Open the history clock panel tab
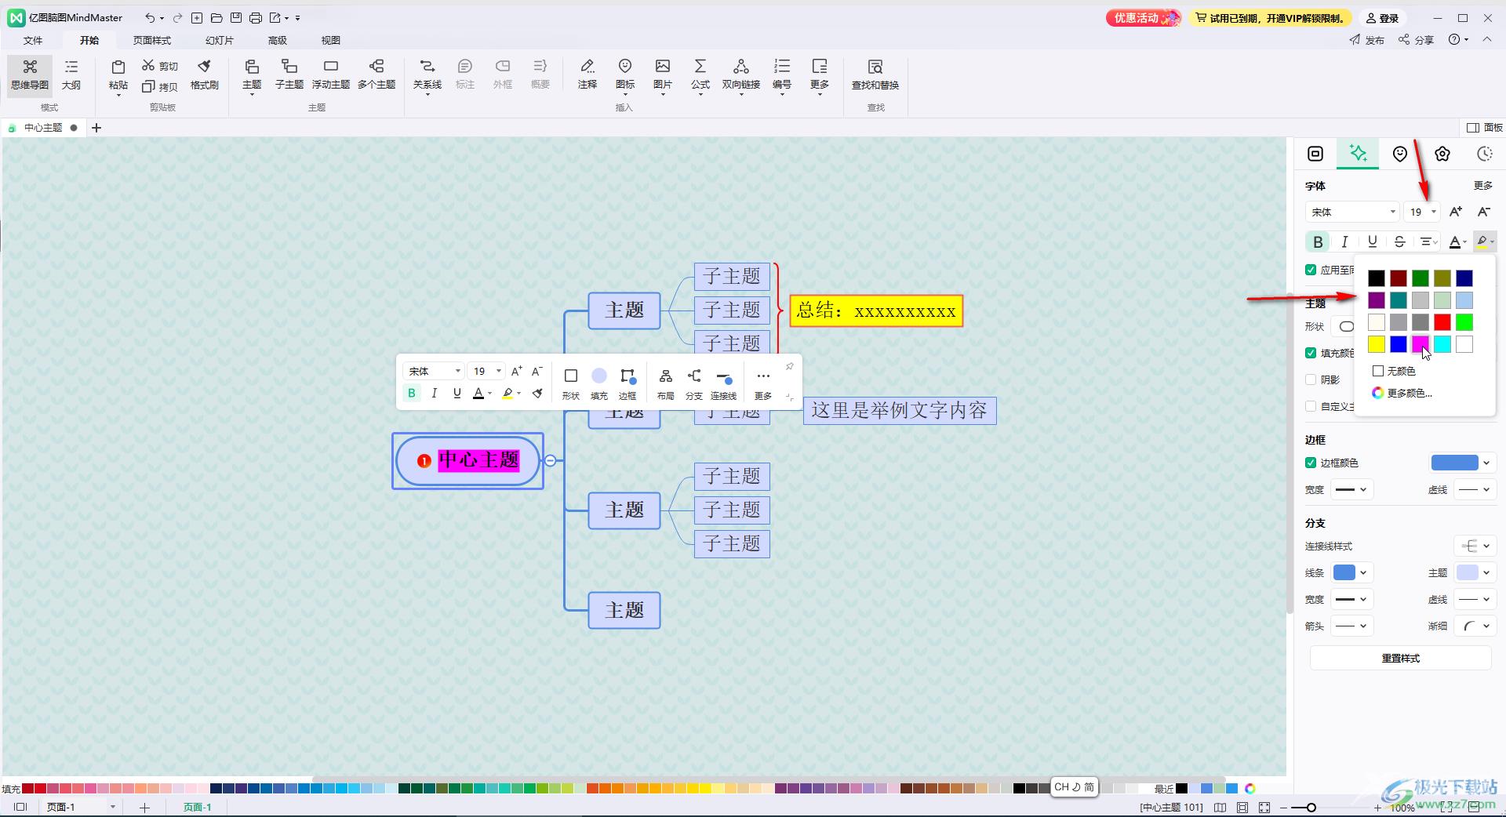 click(x=1485, y=154)
